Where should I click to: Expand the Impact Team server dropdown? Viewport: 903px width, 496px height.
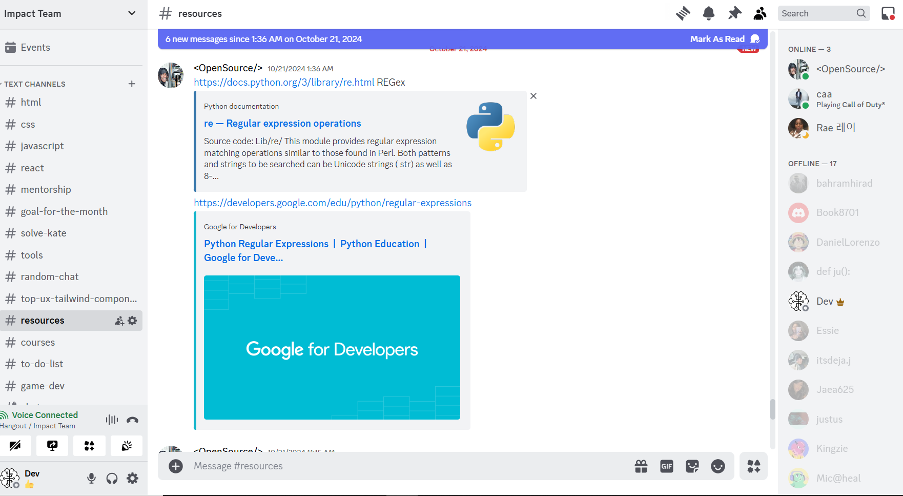pos(132,13)
